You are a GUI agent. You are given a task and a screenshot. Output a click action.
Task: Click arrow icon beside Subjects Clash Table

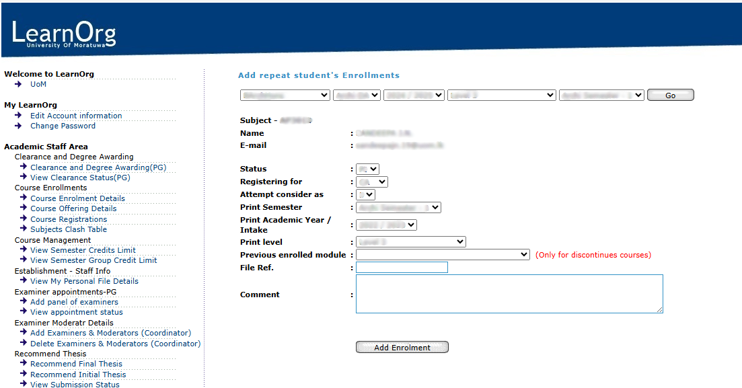tap(24, 228)
